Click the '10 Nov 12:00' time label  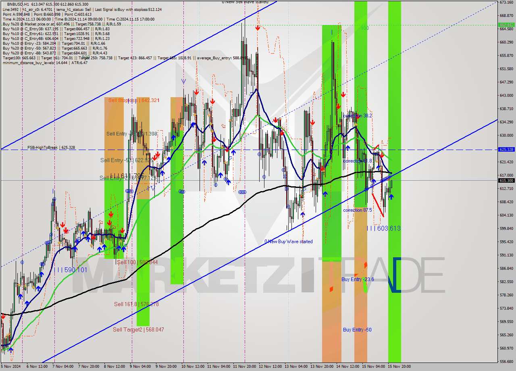pos(193,367)
